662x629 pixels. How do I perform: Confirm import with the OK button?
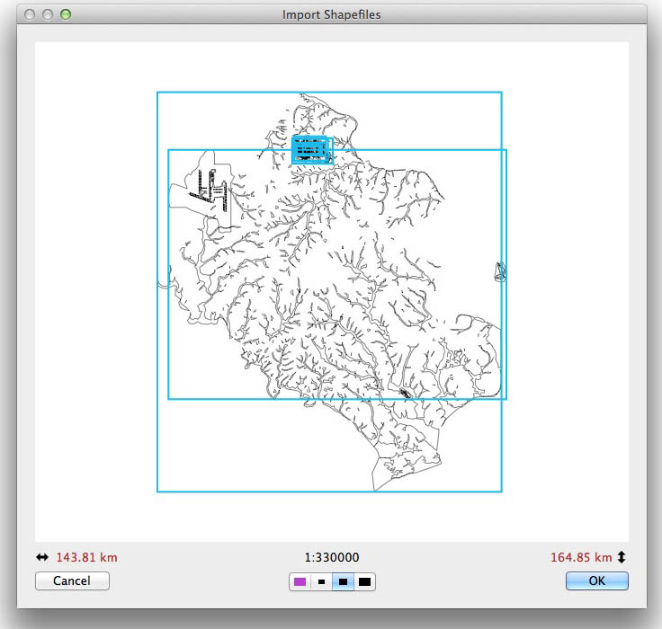click(x=597, y=580)
